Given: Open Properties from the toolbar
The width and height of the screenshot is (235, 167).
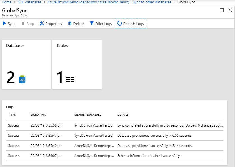Looking at the screenshot, I should pos(54,24).
